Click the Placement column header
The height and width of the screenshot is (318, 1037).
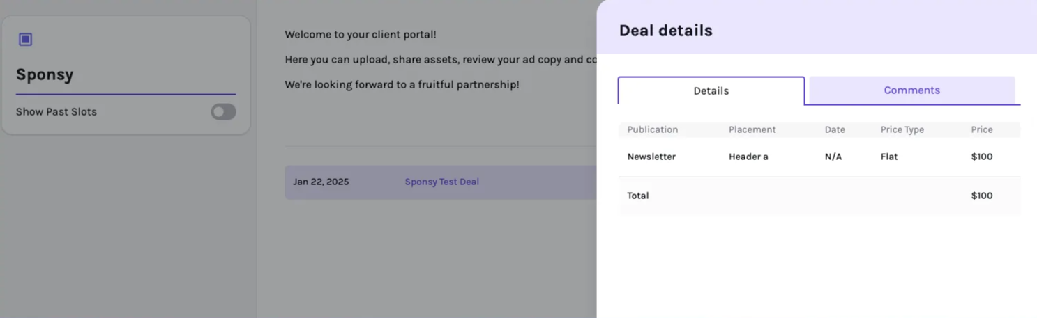(x=752, y=129)
